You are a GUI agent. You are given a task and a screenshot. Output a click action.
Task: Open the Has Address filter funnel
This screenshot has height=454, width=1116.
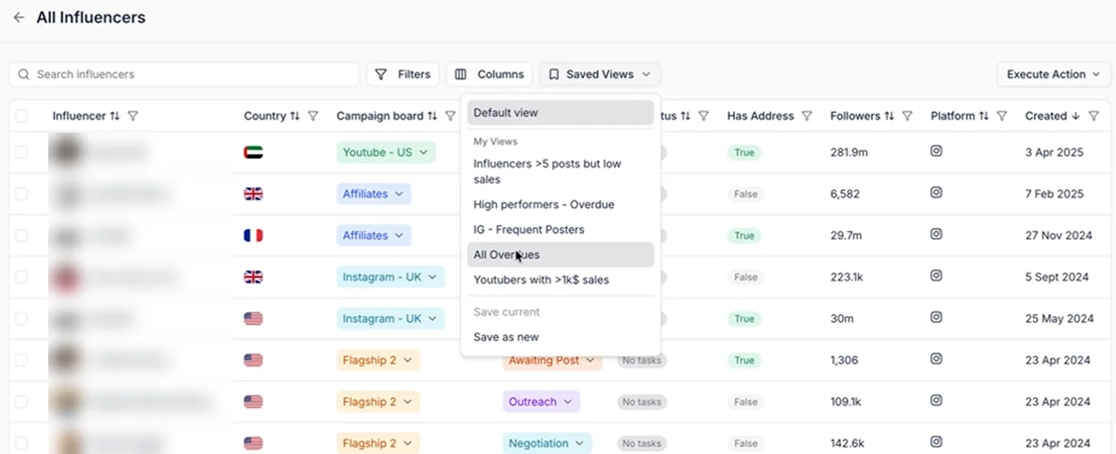[x=807, y=116]
